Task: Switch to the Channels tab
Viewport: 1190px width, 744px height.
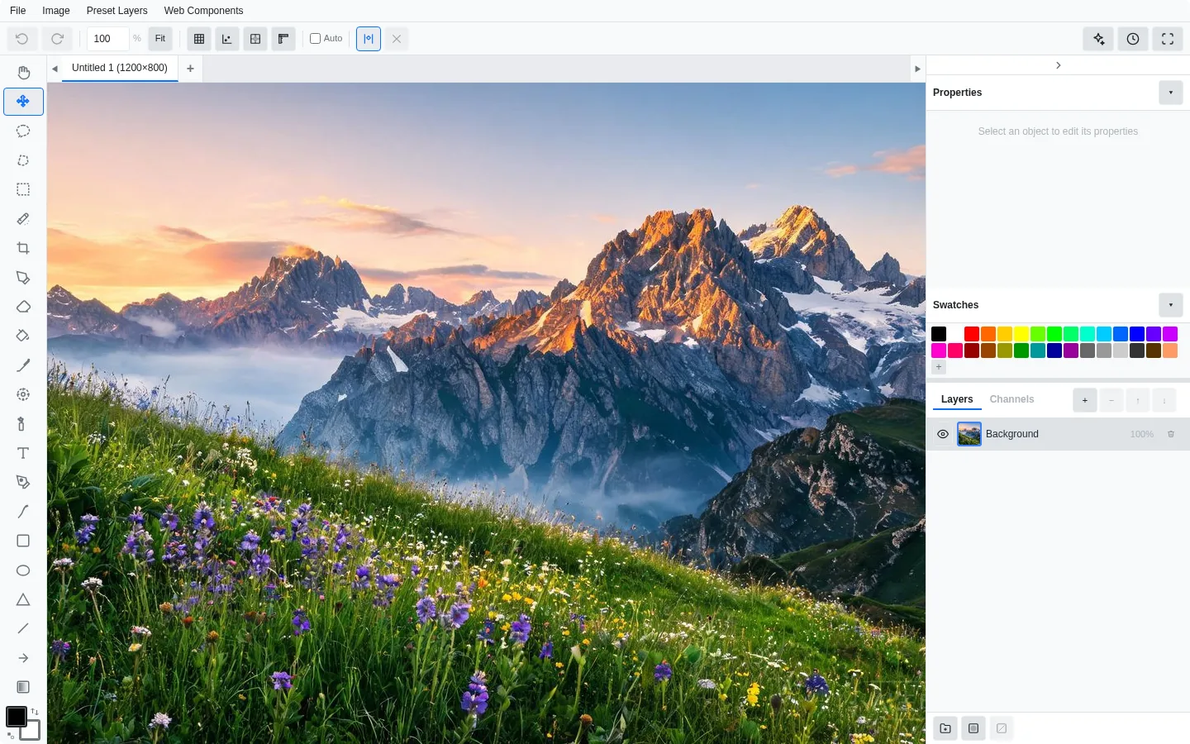Action: (x=1011, y=399)
